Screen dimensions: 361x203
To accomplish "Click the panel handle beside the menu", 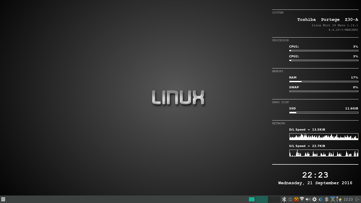I will [x=7, y=199].
